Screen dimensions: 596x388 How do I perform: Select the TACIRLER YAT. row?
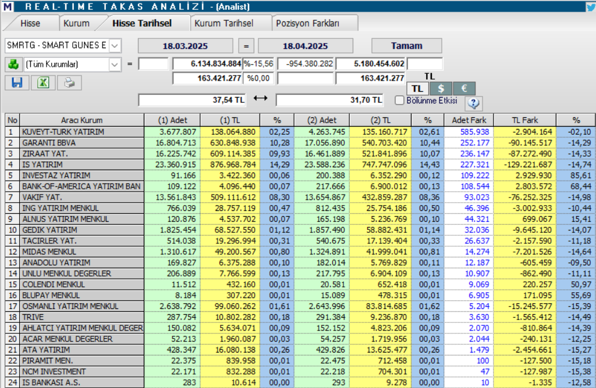click(x=300, y=241)
